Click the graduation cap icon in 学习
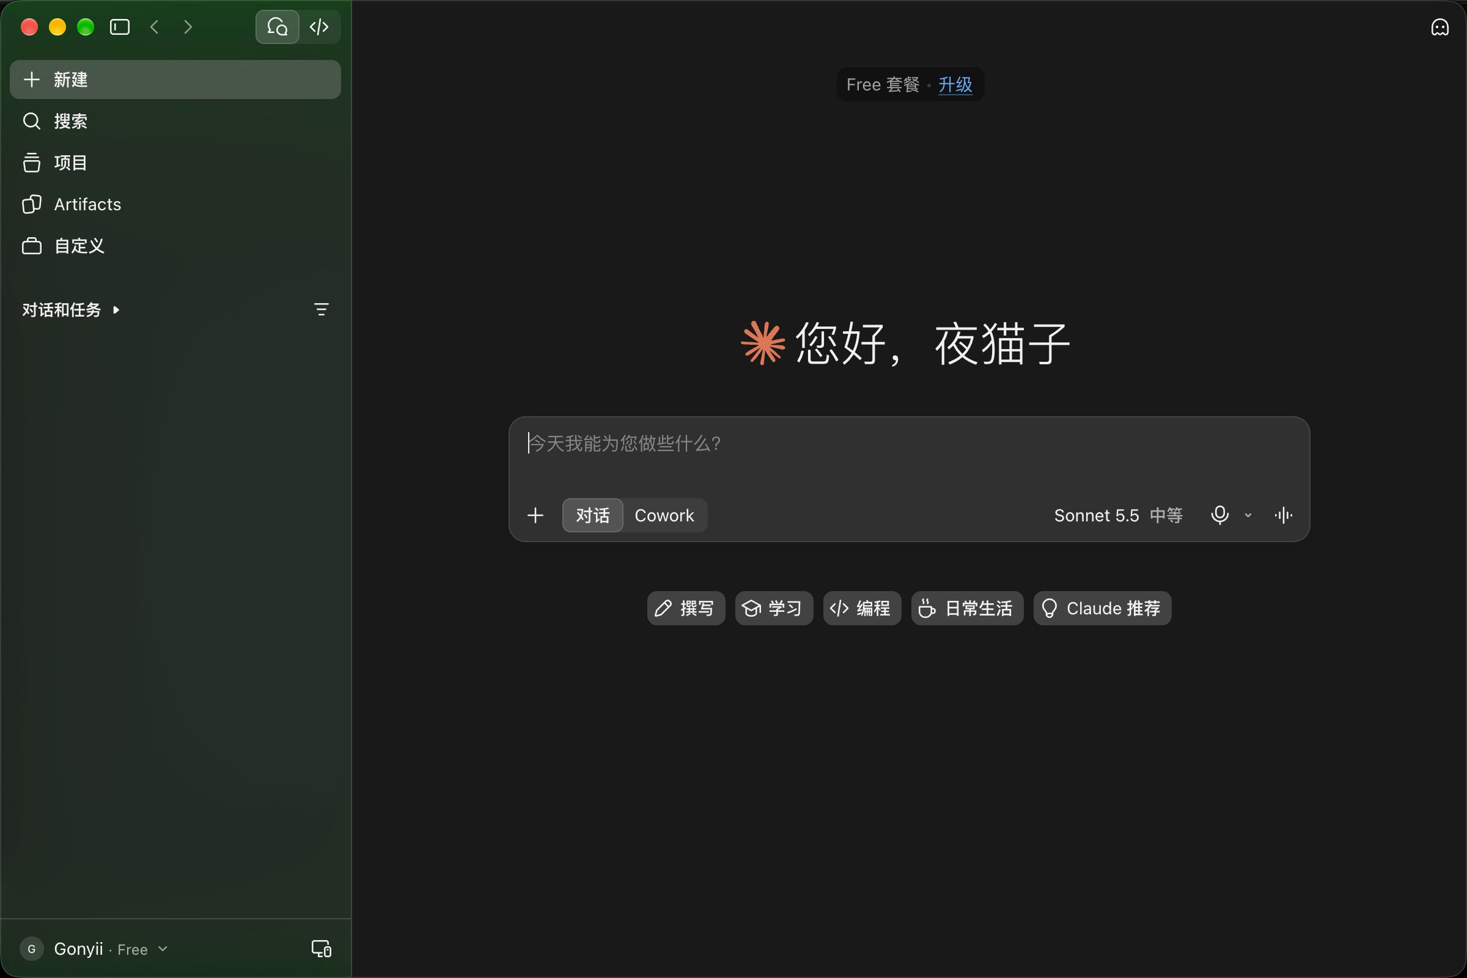1467x978 pixels. 751,608
